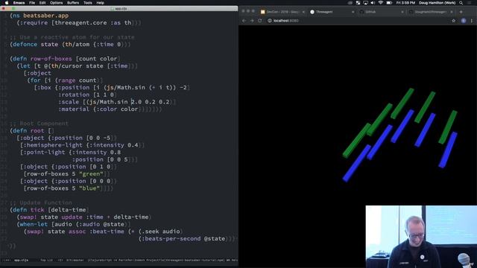Viewport: 477px width, 268px height.
Task: Click ":hemisphere-light" in the root component
Action: [x=53, y=145]
